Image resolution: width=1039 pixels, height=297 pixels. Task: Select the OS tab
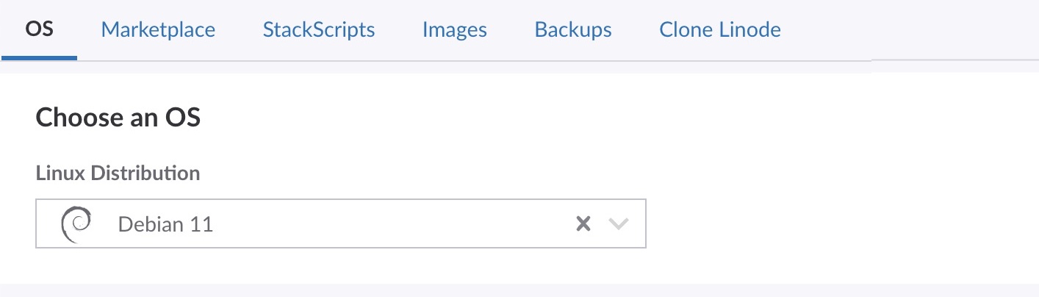coord(39,30)
